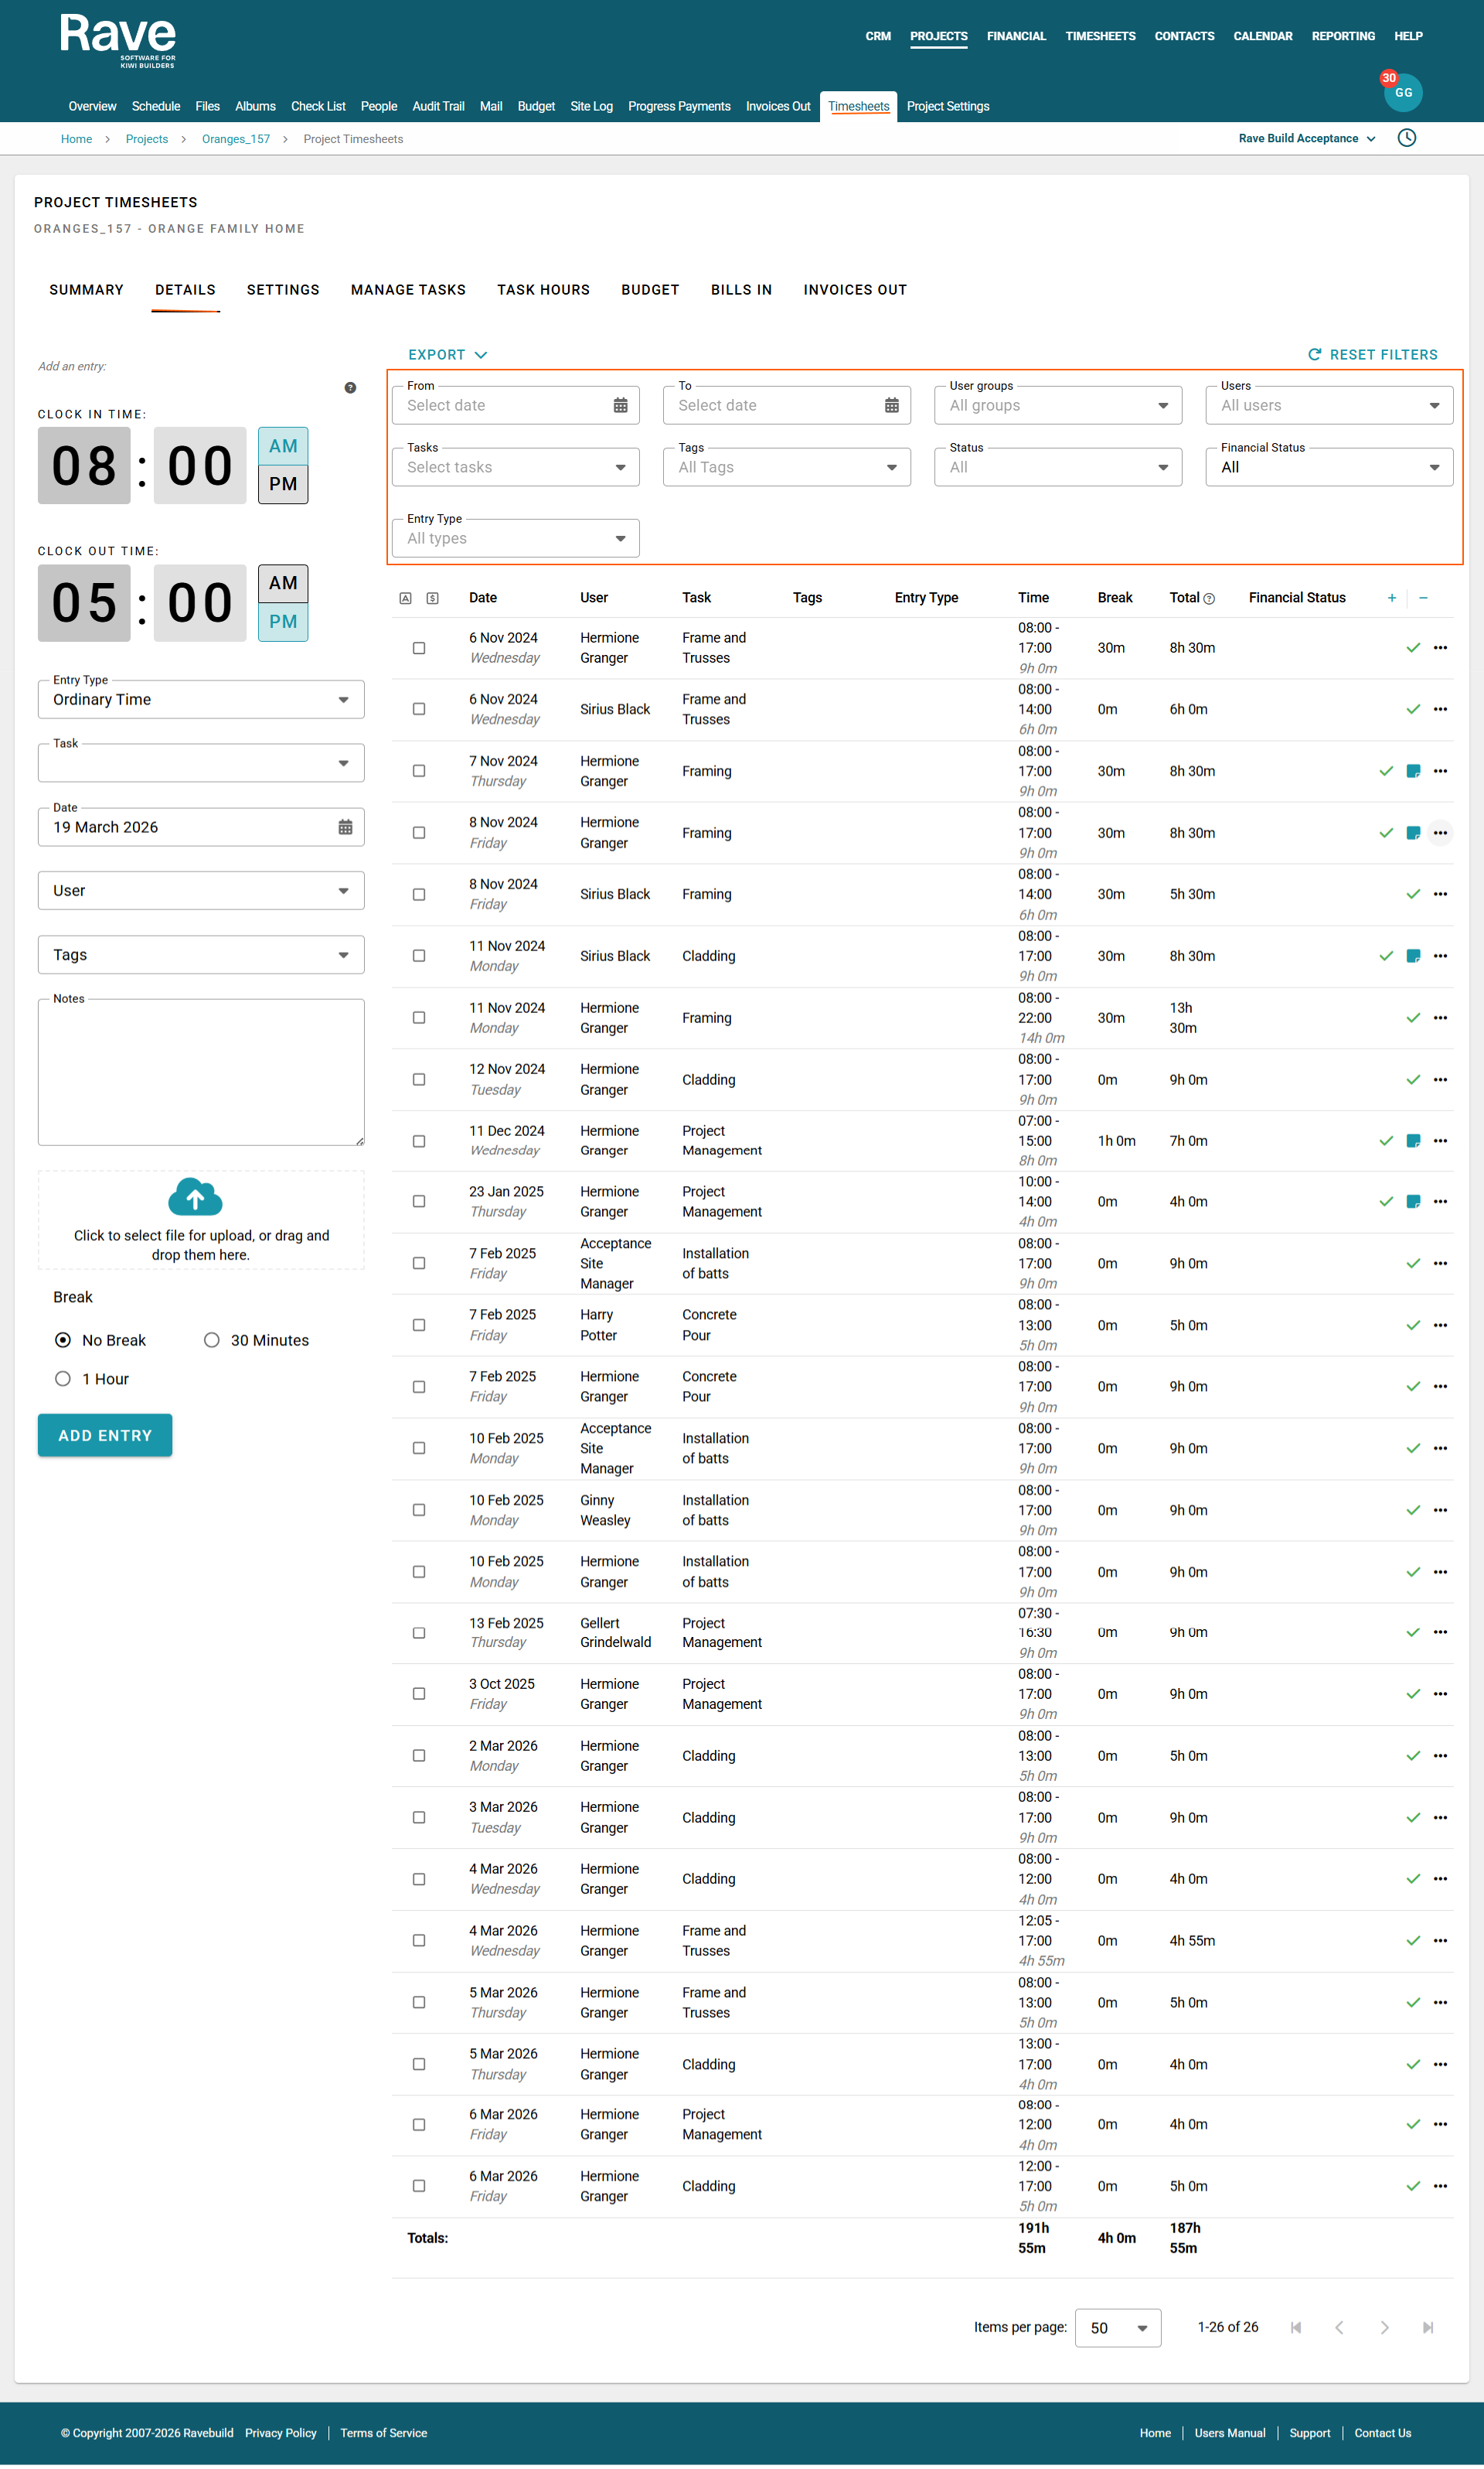Click the minus icon in the table header

pyautogui.click(x=1423, y=597)
